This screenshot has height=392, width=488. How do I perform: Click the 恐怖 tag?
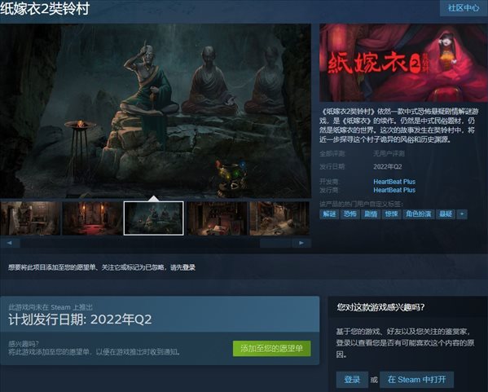(x=350, y=214)
